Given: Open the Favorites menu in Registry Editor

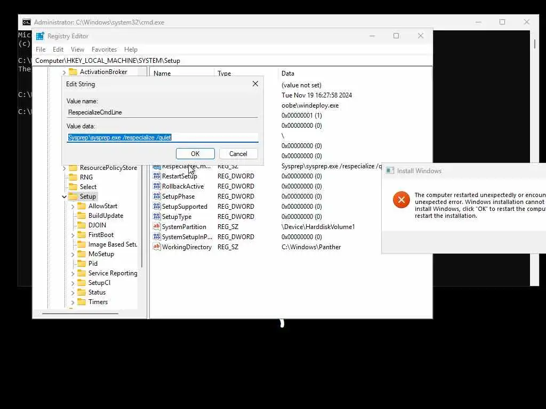Looking at the screenshot, I should pos(104,50).
